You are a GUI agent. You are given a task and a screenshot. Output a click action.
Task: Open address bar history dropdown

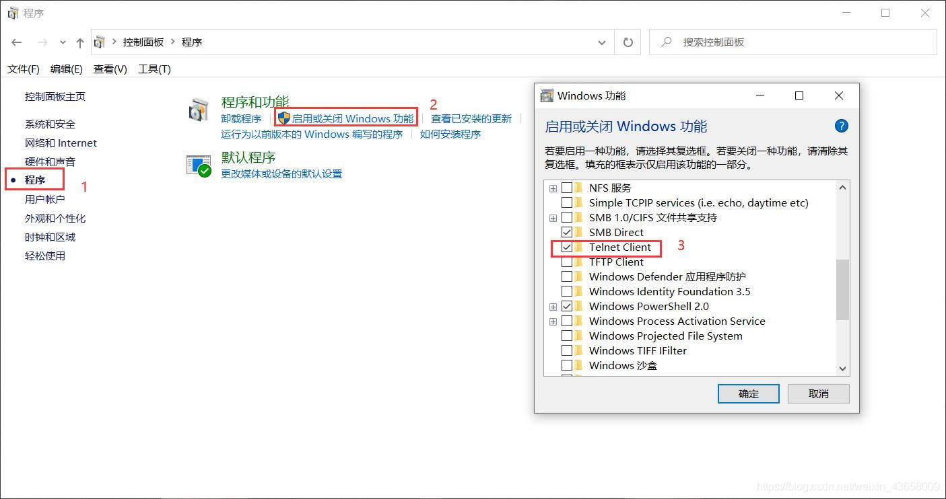tap(602, 42)
